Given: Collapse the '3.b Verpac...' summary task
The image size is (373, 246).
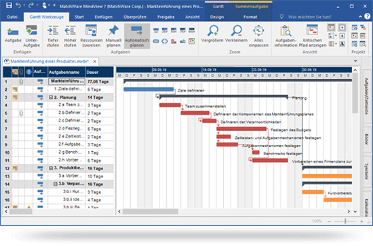Looking at the screenshot, I should point(55,184).
